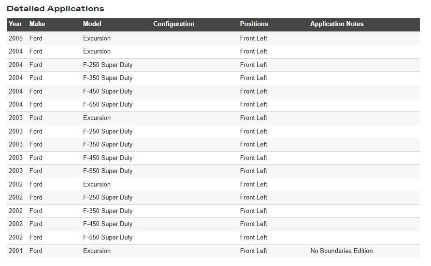Click the Make column header

pos(37,24)
